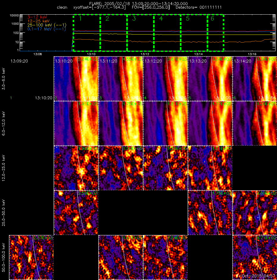Click the '1000' count-rate axis label
The image size is (277, 280).
(15, 24)
